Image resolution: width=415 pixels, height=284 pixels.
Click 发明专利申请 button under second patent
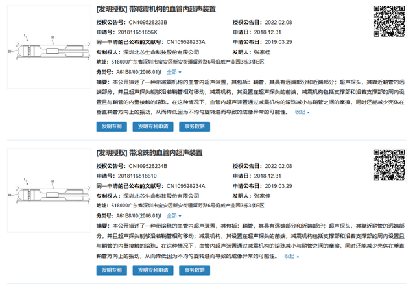point(153,270)
